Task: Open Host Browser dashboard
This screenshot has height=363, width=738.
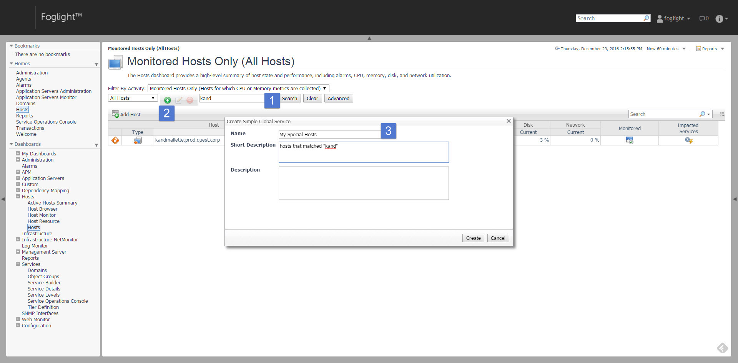Action: 42,209
